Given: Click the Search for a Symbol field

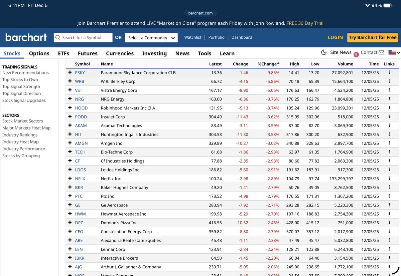Looking at the screenshot, I should [x=83, y=38].
